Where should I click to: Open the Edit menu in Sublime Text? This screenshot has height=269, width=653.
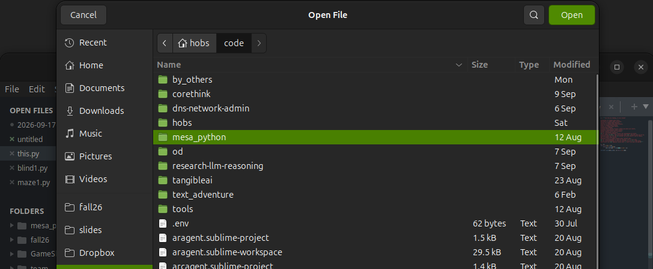click(37, 89)
